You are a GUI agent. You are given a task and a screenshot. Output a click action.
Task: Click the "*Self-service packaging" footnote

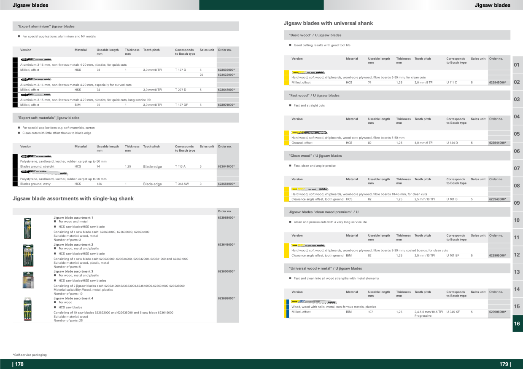(x=30, y=355)
